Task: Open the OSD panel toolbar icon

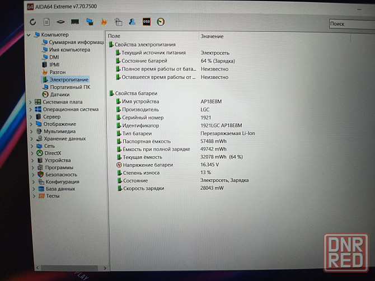Action: (x=147, y=22)
